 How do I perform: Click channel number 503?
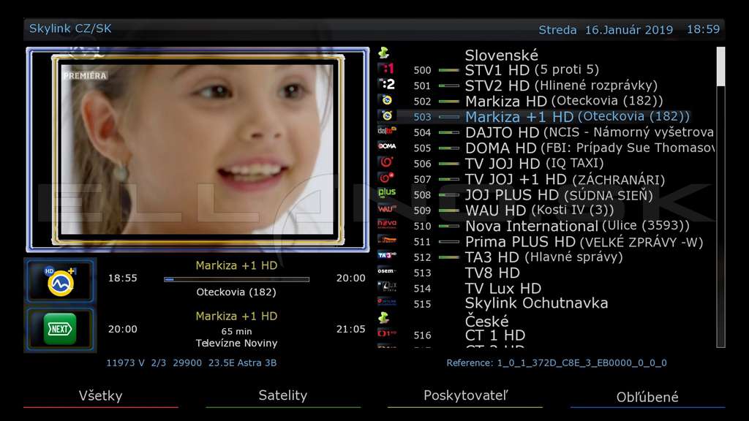point(422,117)
